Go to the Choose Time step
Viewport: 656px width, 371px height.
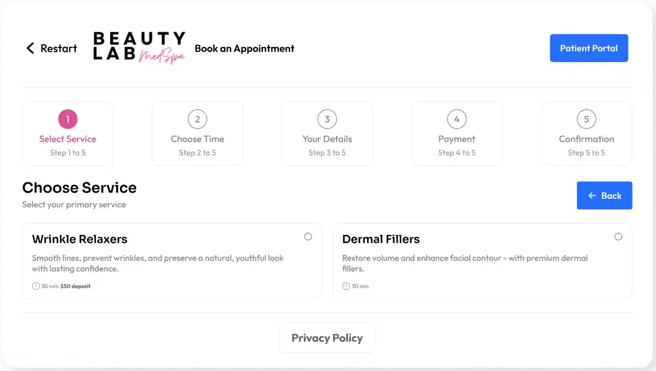(x=197, y=139)
